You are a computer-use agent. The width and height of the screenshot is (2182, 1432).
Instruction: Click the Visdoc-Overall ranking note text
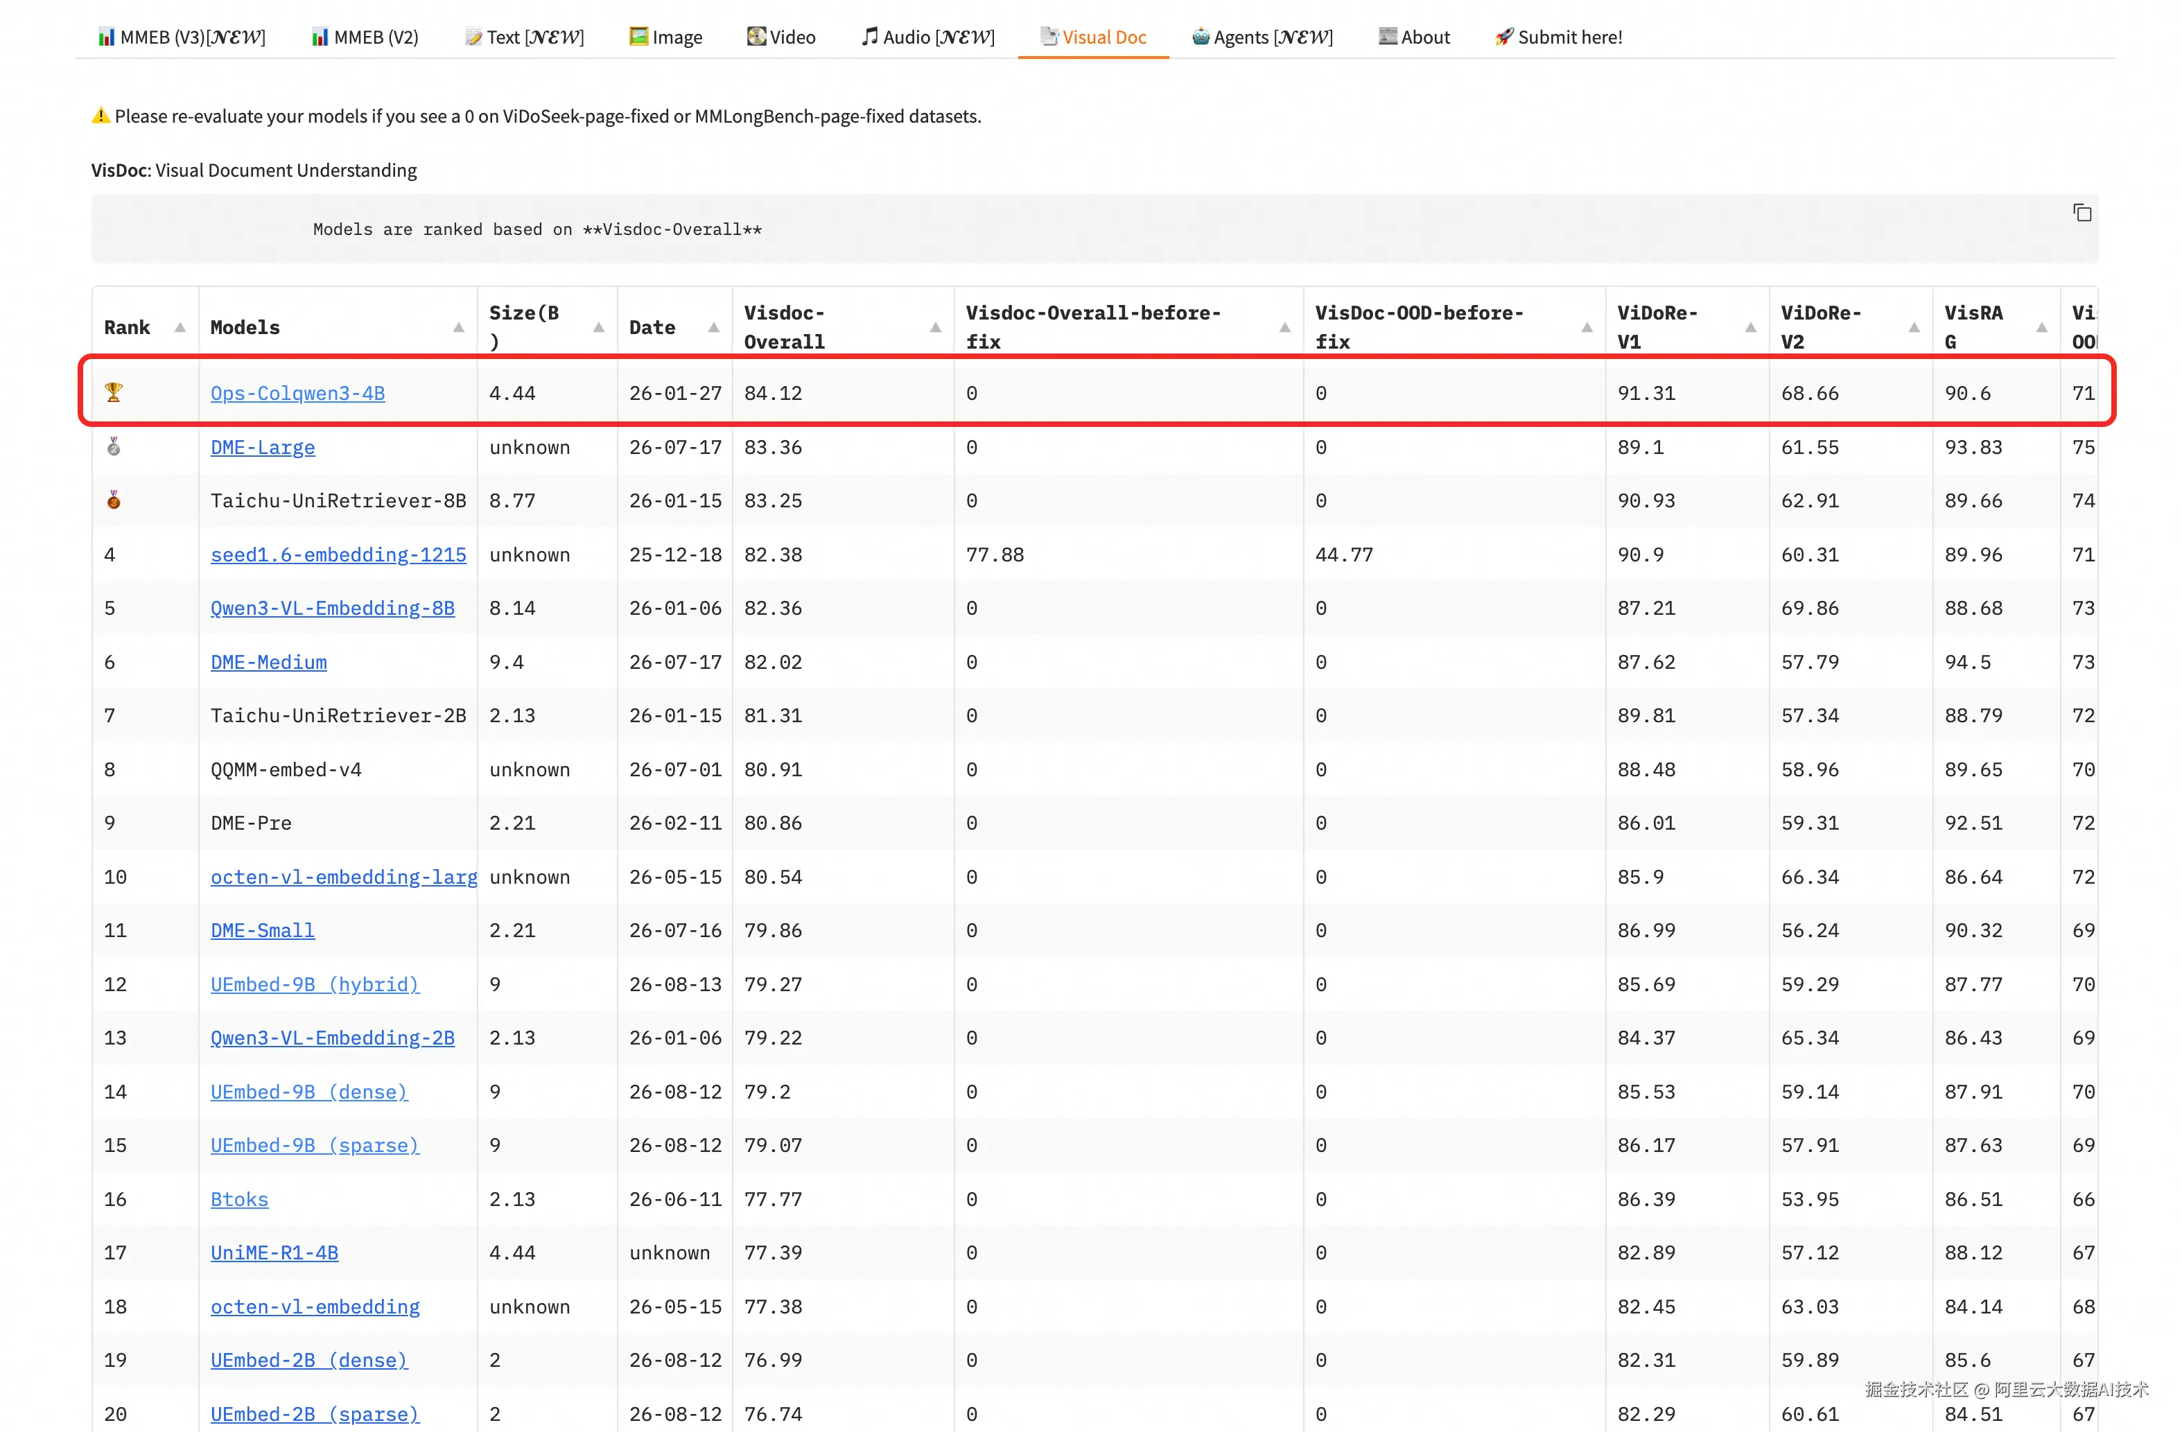(x=537, y=229)
